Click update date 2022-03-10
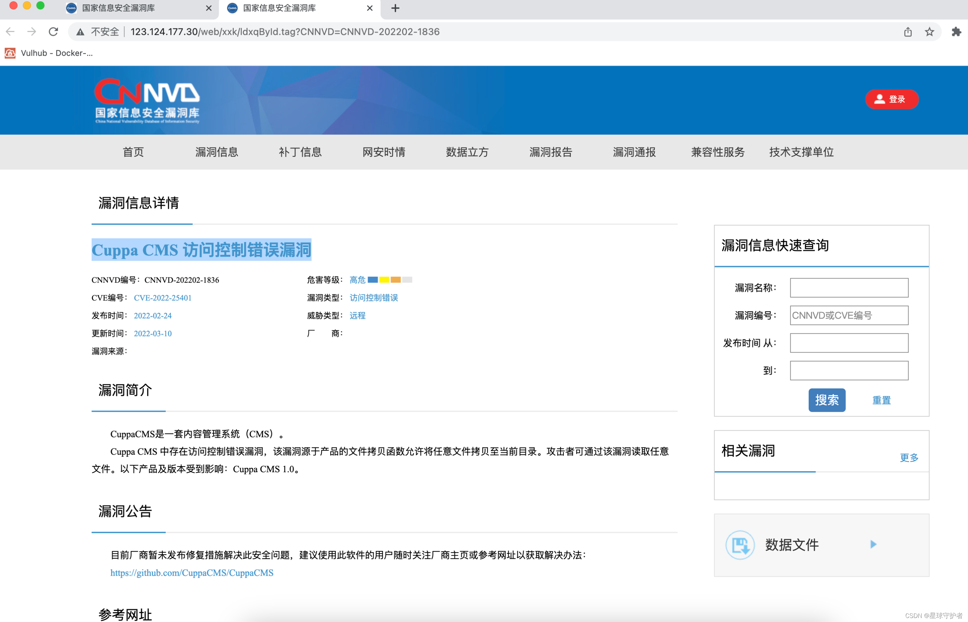This screenshot has width=968, height=622. [x=153, y=333]
